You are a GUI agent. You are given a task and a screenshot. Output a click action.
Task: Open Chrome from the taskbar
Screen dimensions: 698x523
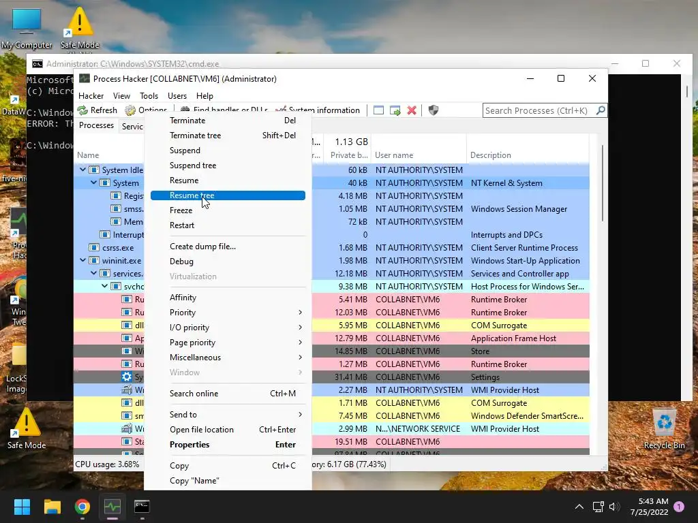point(82,507)
